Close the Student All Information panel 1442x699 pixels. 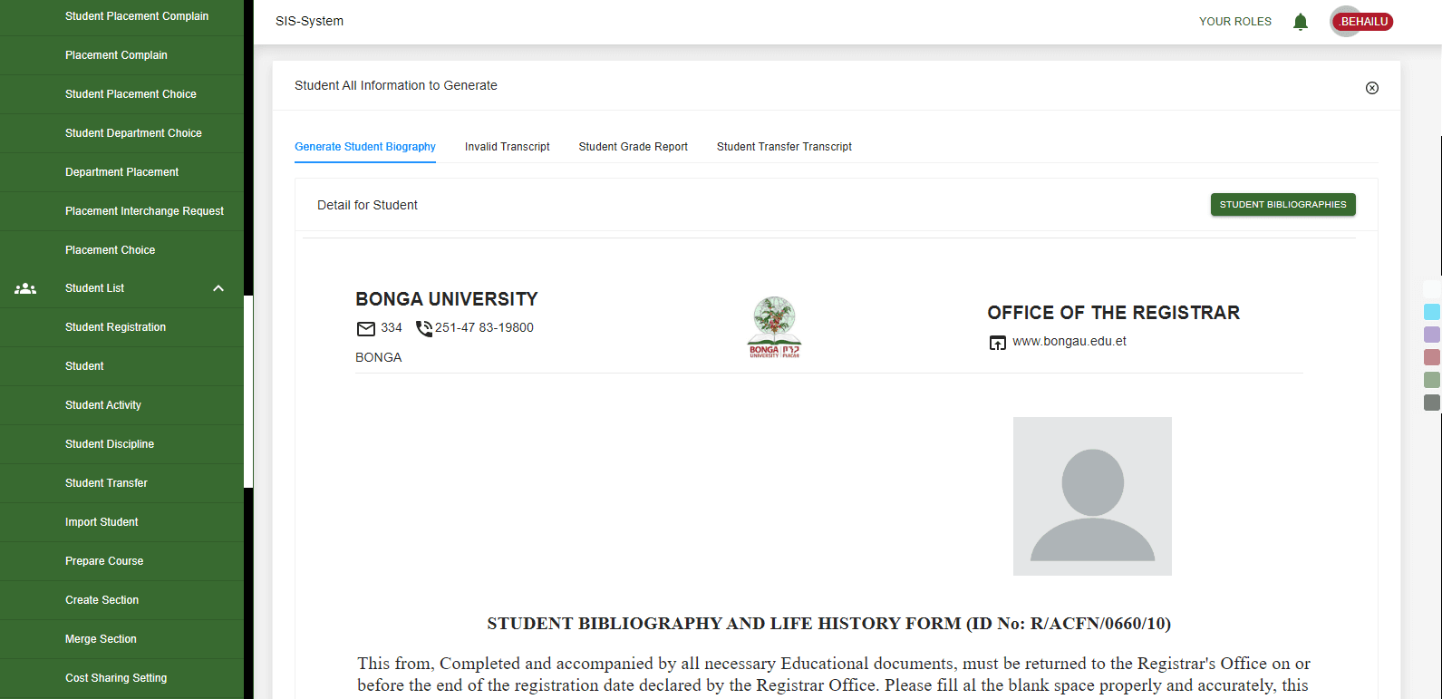point(1372,88)
